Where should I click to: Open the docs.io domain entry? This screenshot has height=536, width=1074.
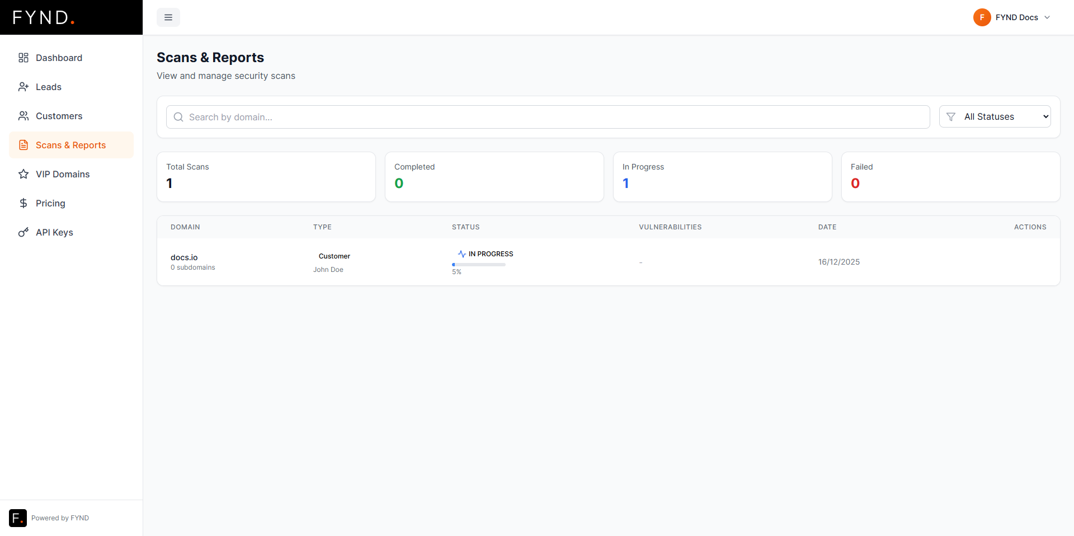(184, 257)
